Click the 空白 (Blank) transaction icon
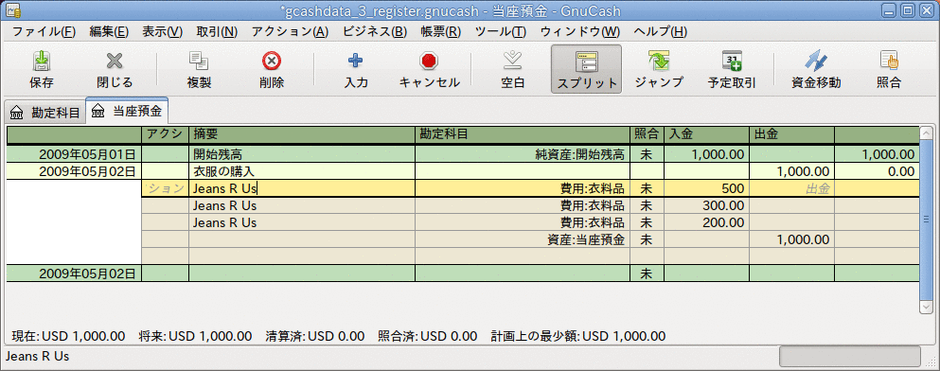This screenshot has height=371, width=940. pos(512,62)
